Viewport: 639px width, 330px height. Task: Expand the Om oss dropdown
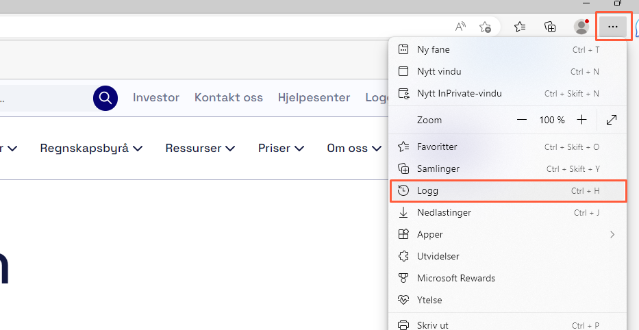[x=354, y=148]
